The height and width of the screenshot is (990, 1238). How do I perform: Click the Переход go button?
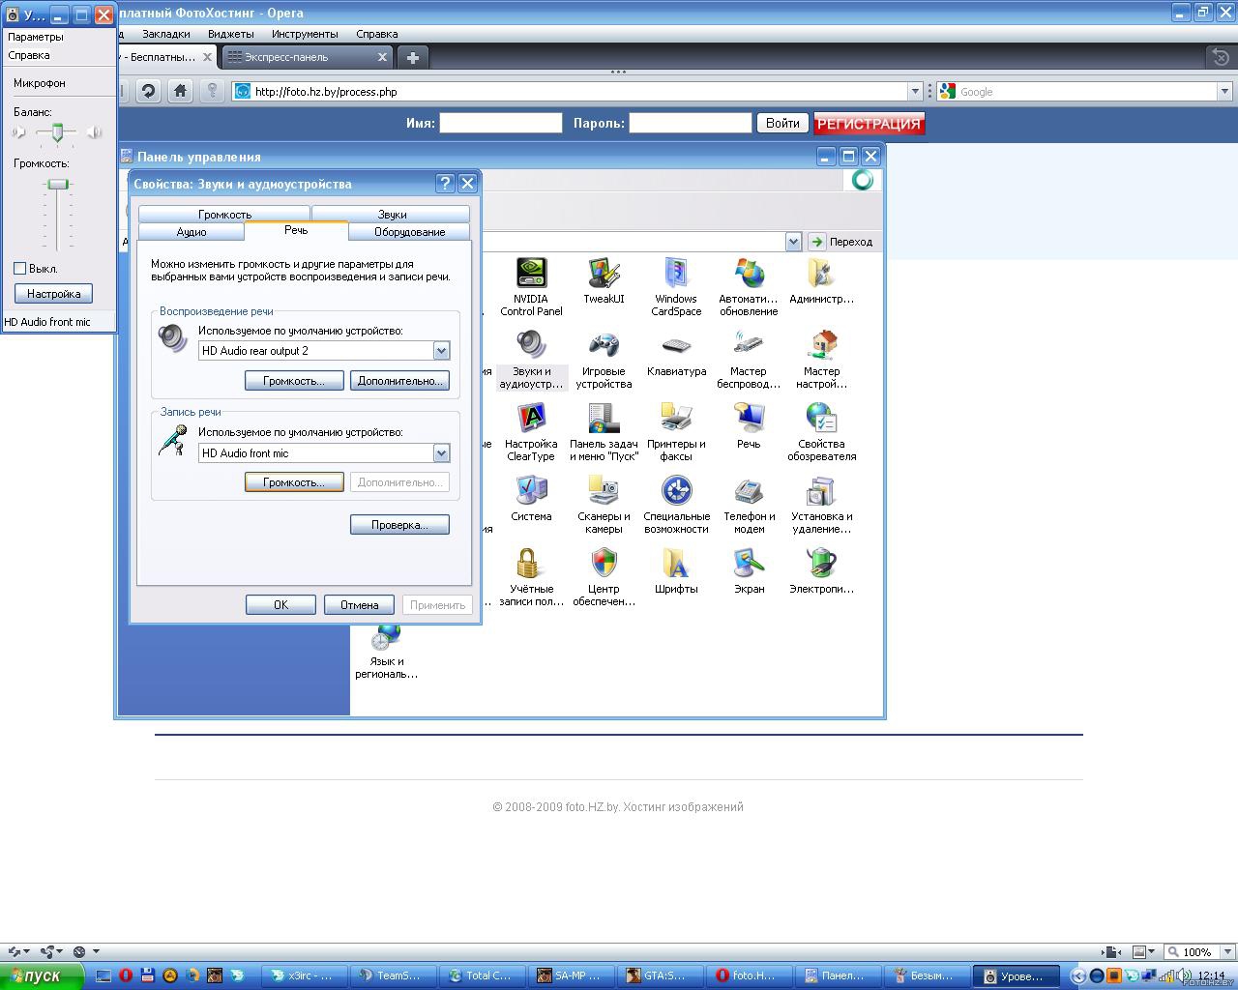tap(840, 242)
